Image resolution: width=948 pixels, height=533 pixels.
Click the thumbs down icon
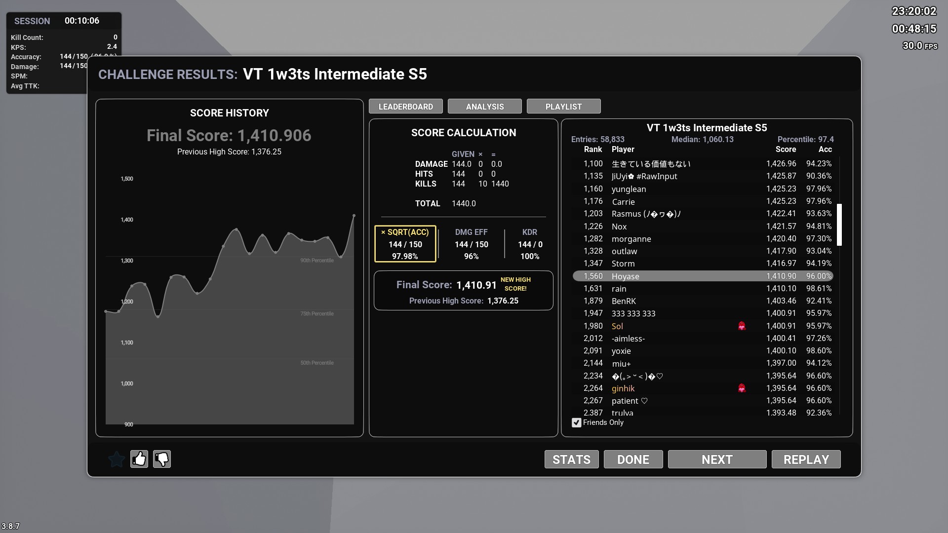tap(162, 459)
